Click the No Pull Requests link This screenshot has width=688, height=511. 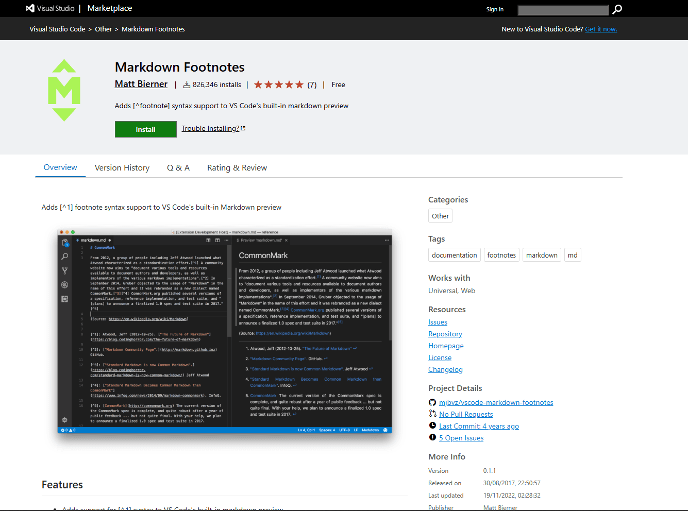[x=466, y=414]
